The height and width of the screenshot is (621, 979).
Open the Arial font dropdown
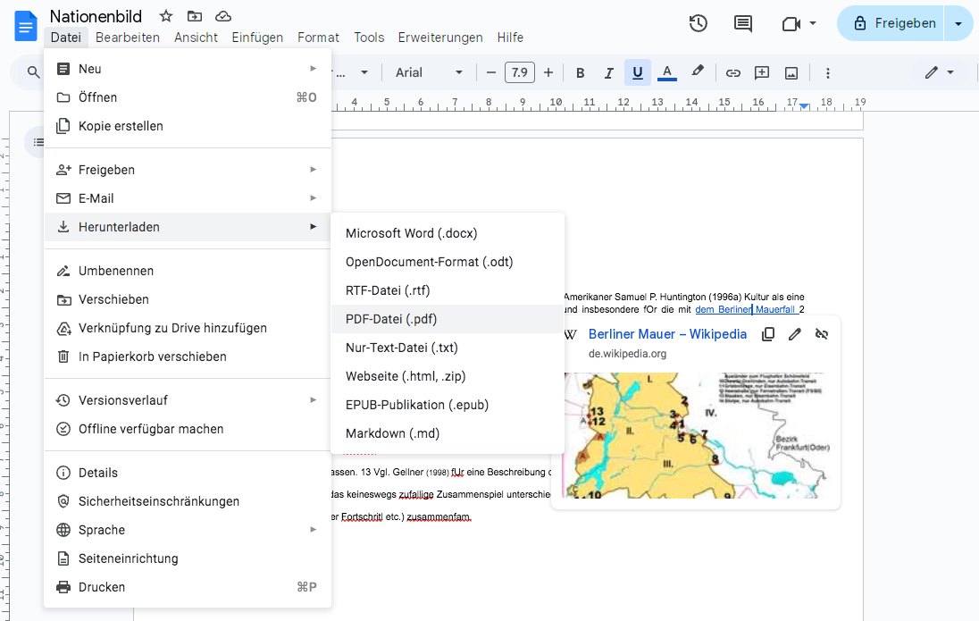429,73
